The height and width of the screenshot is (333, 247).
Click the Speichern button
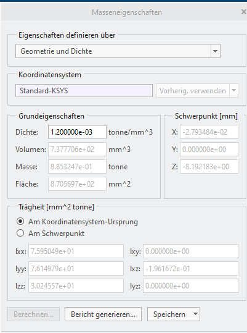tap(169, 314)
